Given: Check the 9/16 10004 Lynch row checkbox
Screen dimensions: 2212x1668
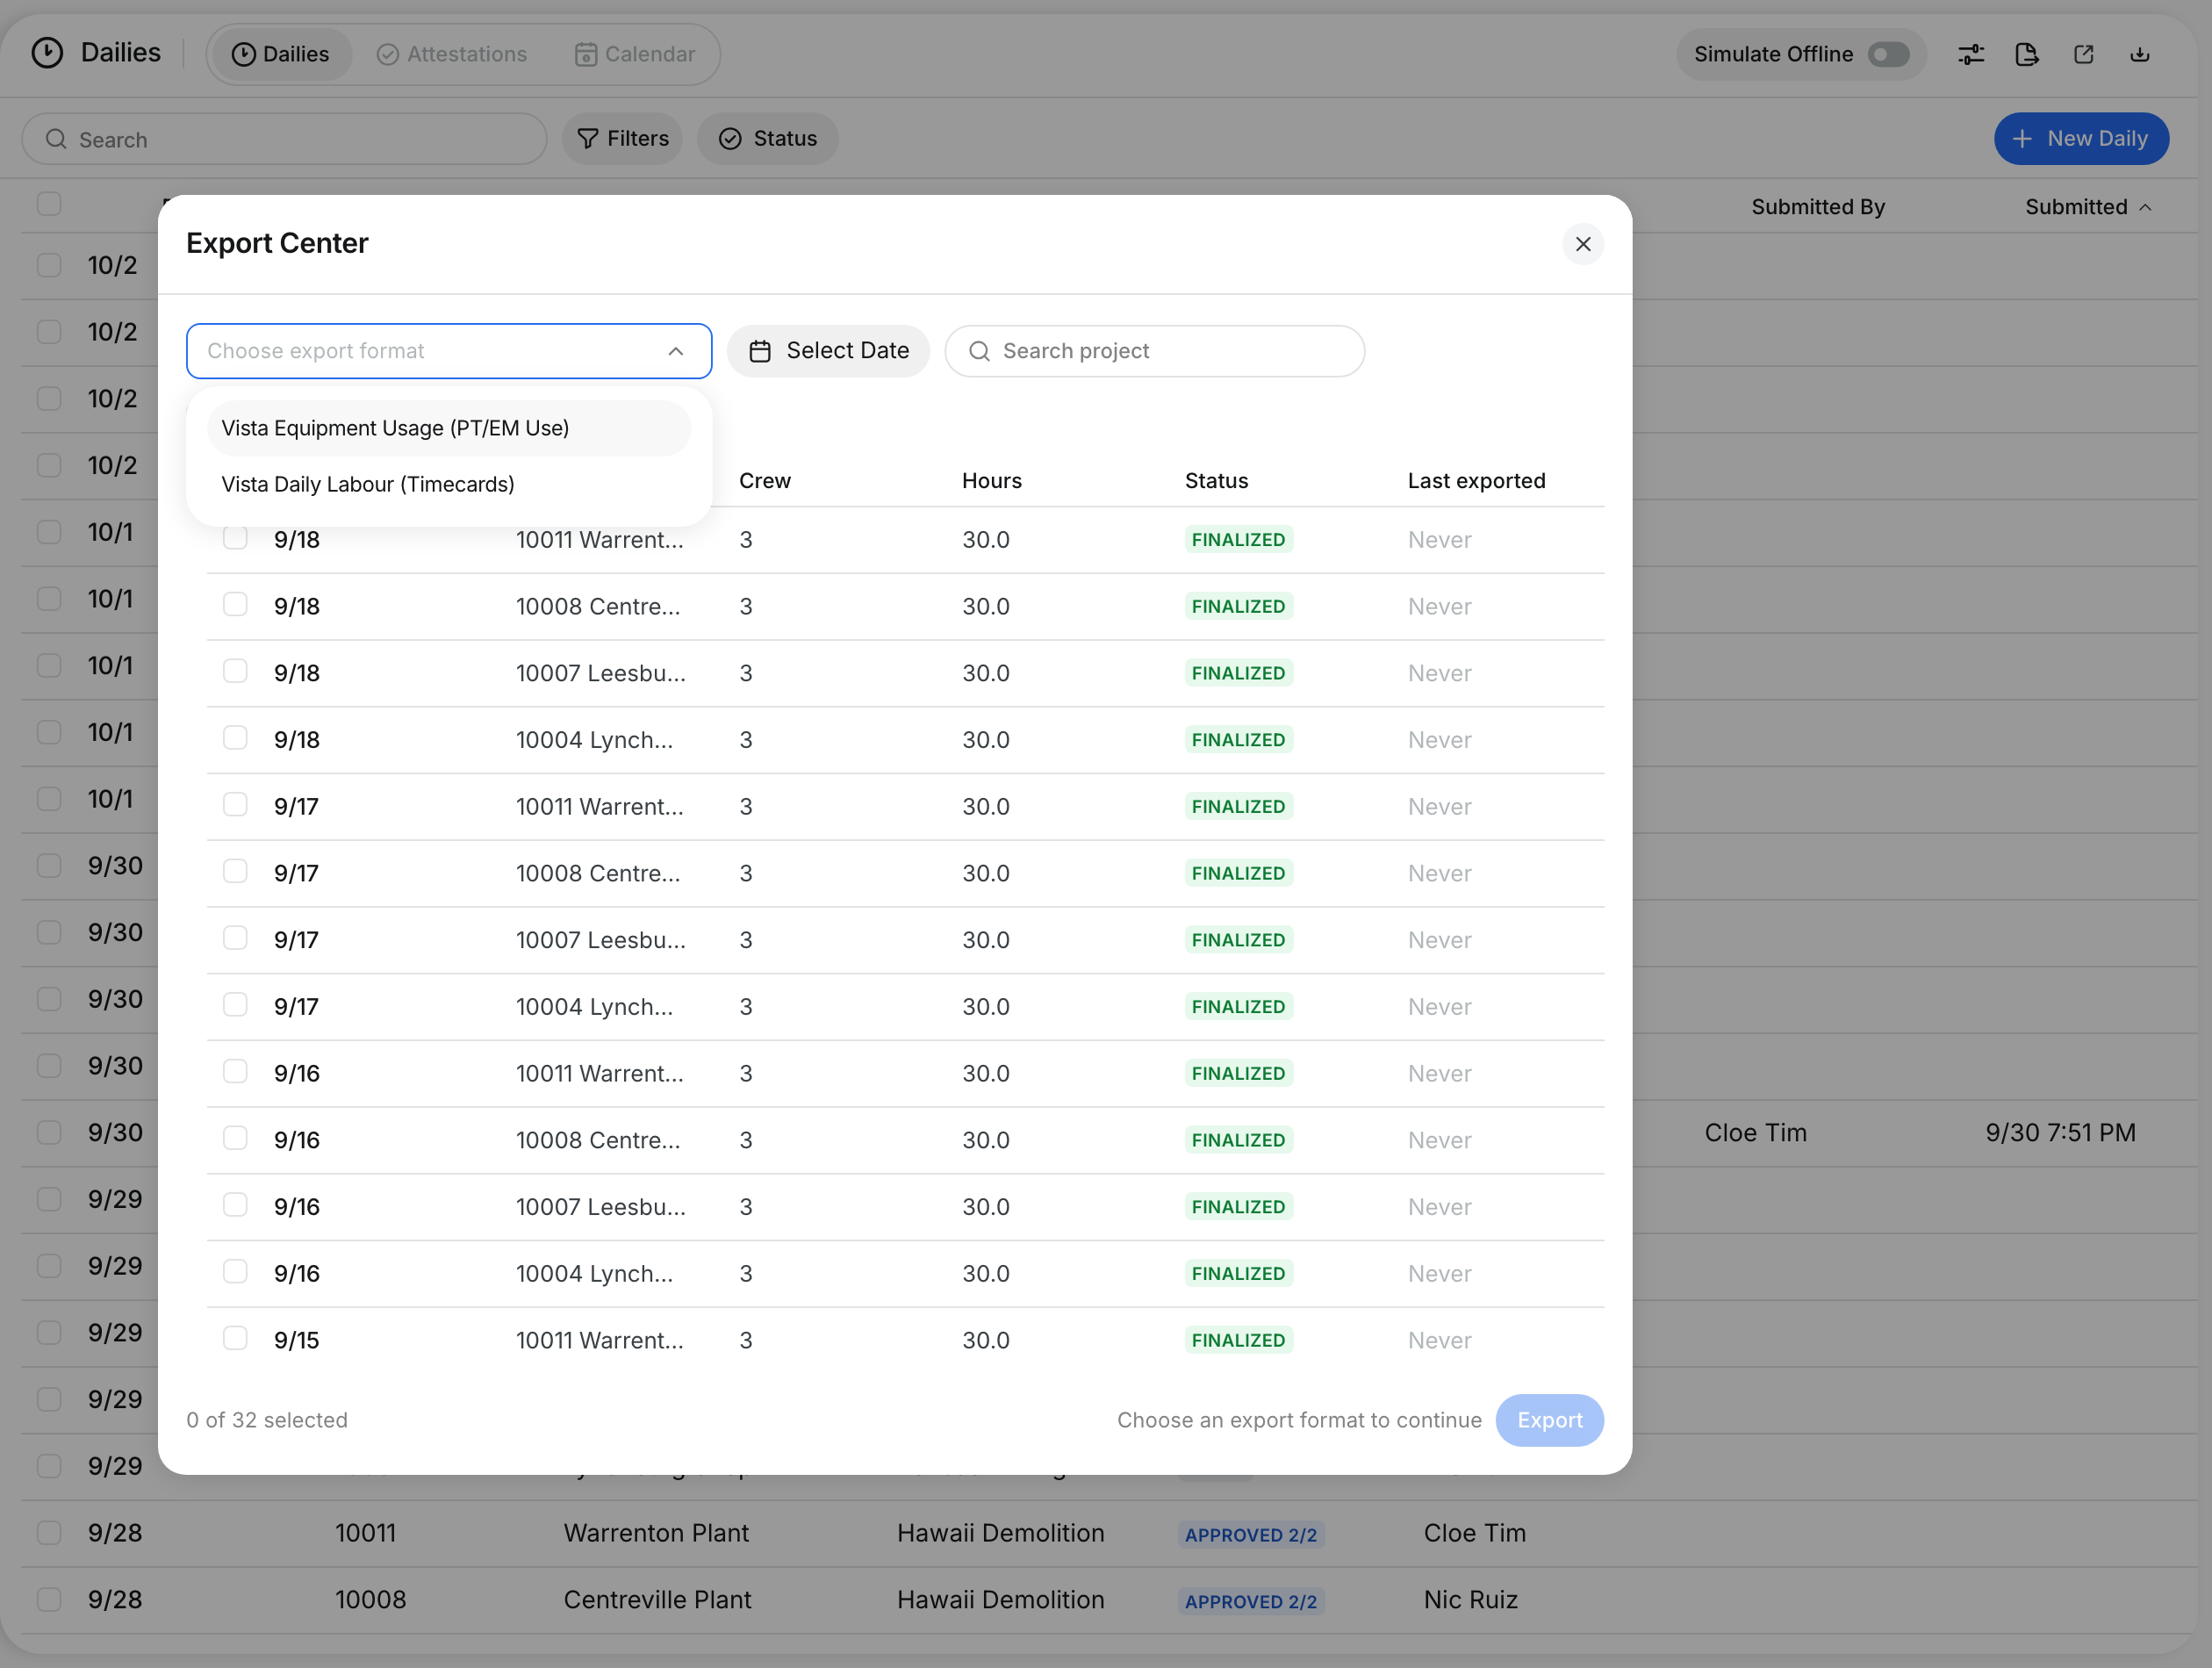Looking at the screenshot, I should click(x=235, y=1272).
